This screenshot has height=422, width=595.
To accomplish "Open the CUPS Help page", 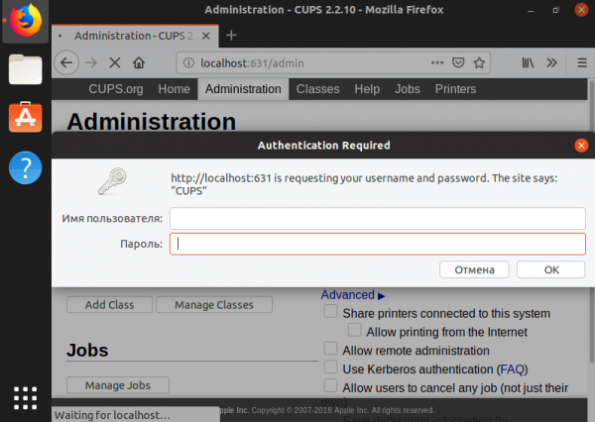I will click(367, 89).
